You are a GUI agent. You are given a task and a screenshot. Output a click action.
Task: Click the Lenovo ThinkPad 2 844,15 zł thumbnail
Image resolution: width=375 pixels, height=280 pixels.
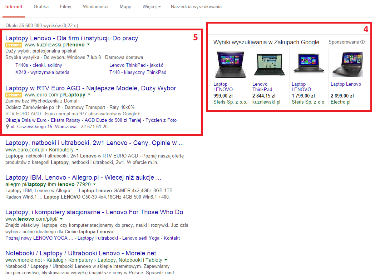[x=270, y=65]
